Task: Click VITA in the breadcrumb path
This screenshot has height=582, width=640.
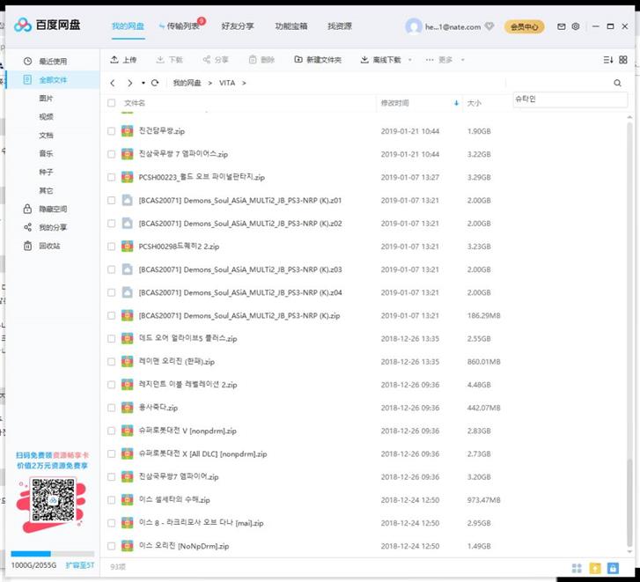Action: (227, 83)
